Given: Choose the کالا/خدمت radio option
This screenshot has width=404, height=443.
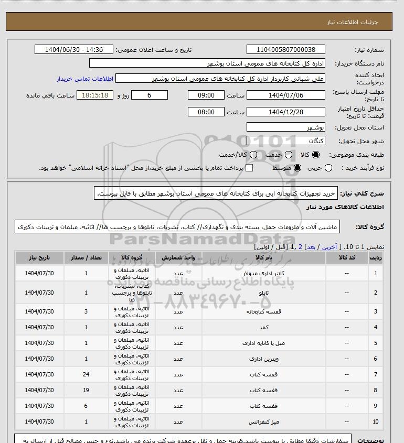Looking at the screenshot, I should point(253,155).
